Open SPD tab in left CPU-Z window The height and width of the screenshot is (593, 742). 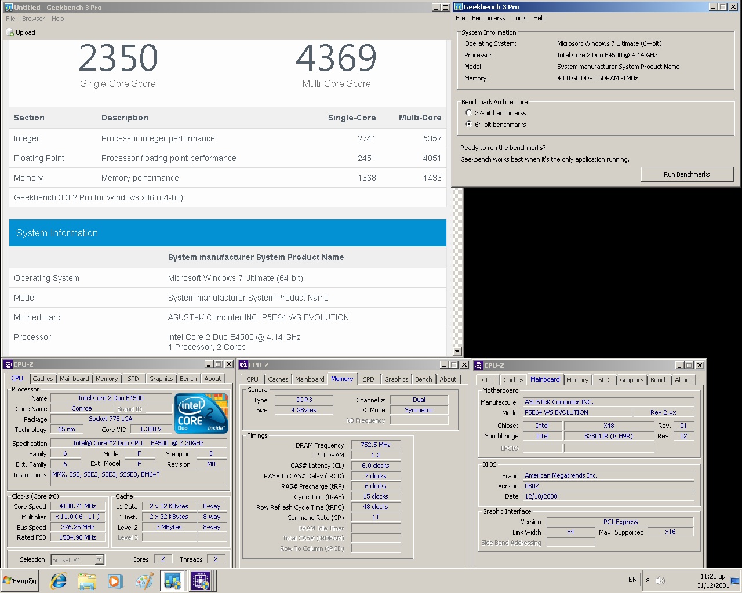[x=133, y=379]
